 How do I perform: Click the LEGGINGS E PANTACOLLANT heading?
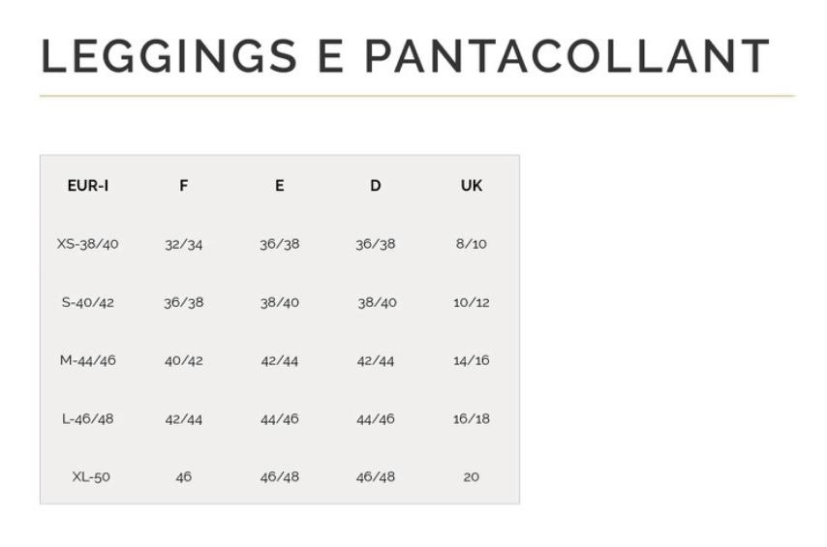point(405,57)
